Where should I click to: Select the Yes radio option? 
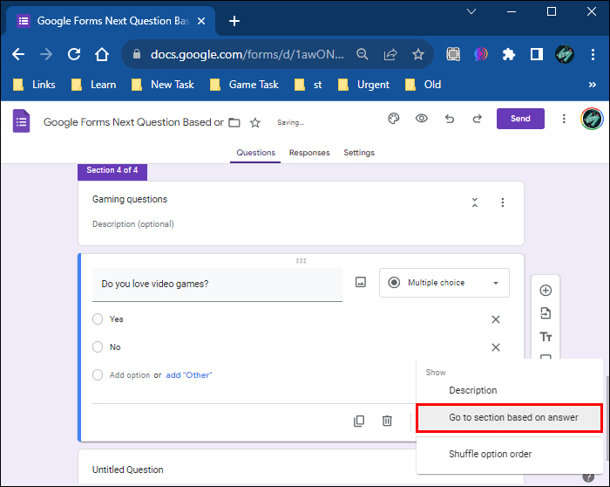click(98, 319)
